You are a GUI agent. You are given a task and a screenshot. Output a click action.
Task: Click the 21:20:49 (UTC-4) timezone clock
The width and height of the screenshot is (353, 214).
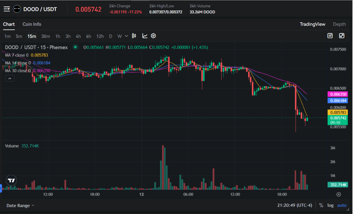(294, 206)
